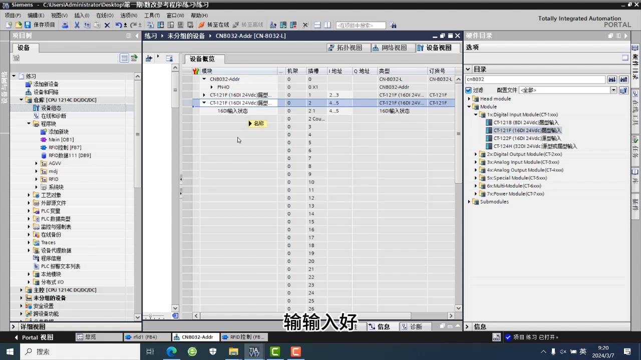641x360 pixels.
Task: Click 保存项目 save project button
Action: tap(40, 25)
